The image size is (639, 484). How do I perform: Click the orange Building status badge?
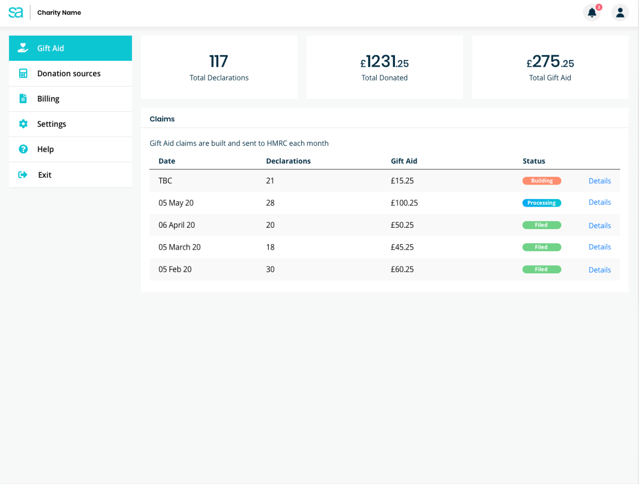pyautogui.click(x=541, y=181)
